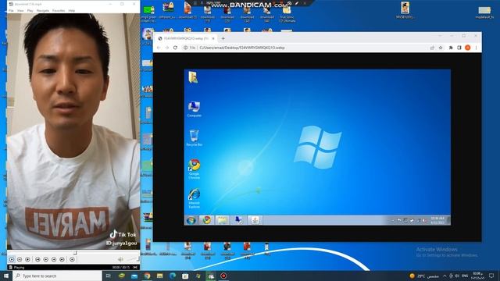Open File Explorer from the taskbar
Image resolution: width=500 pixels, height=281 pixels.
[159, 276]
